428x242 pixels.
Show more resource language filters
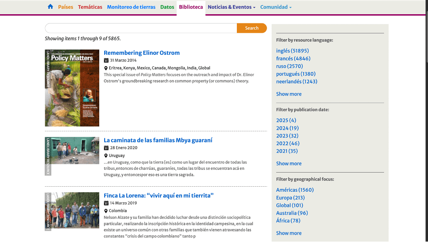click(289, 94)
